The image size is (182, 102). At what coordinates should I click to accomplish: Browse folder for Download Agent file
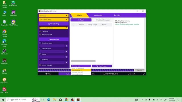point(66,46)
